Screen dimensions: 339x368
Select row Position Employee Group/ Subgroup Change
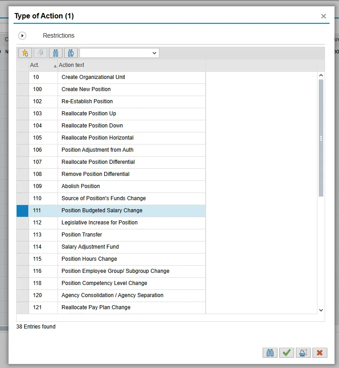tap(111, 272)
